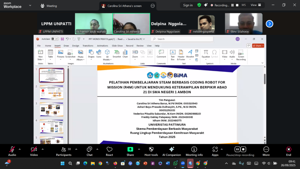Open Meeting info
This screenshot has height=169, width=300.
point(194,151)
